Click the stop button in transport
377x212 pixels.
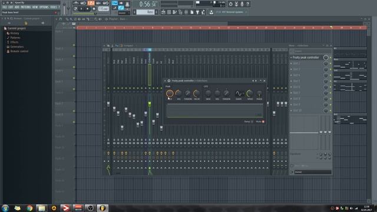click(x=88, y=9)
